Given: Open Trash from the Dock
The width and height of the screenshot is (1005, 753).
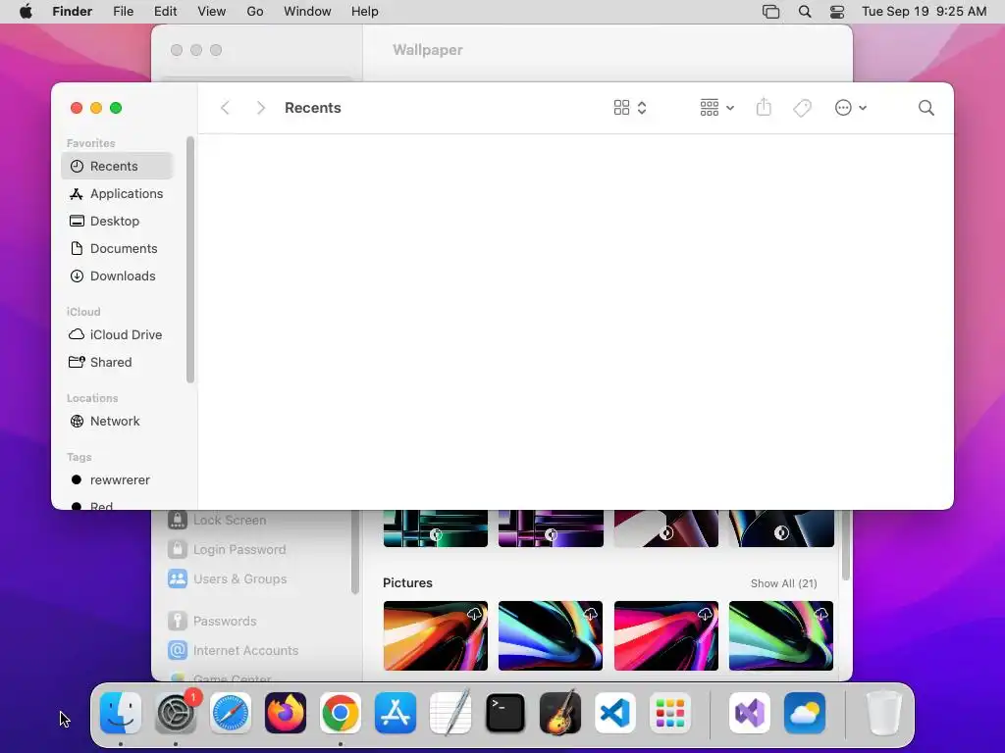Looking at the screenshot, I should tap(884, 713).
